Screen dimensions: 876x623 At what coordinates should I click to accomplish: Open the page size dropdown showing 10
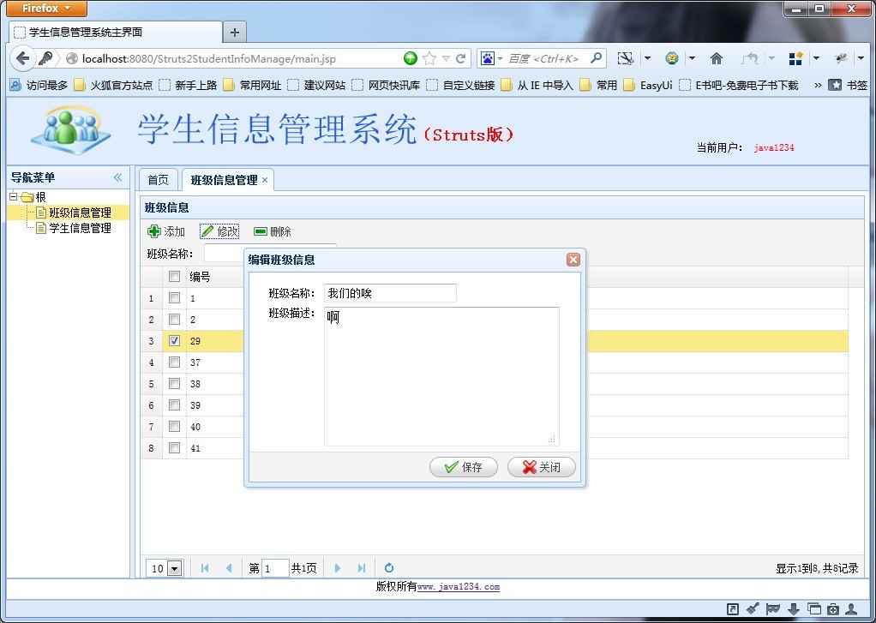pyautogui.click(x=175, y=568)
